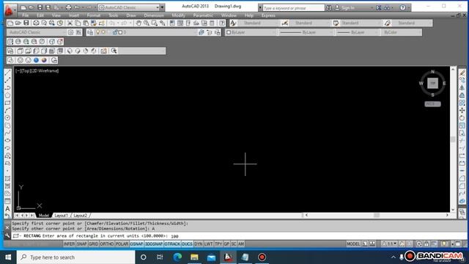
Task: Click the command line wrench customize icon
Action: point(7,236)
